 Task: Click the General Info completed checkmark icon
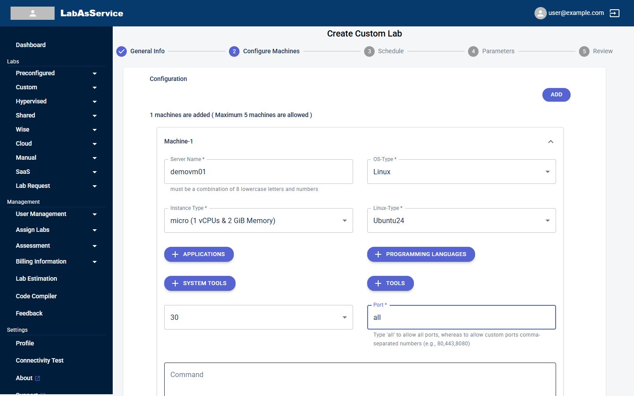point(122,51)
